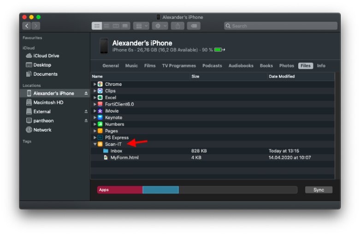
Task: Switch to list view
Action: [x=106, y=26]
